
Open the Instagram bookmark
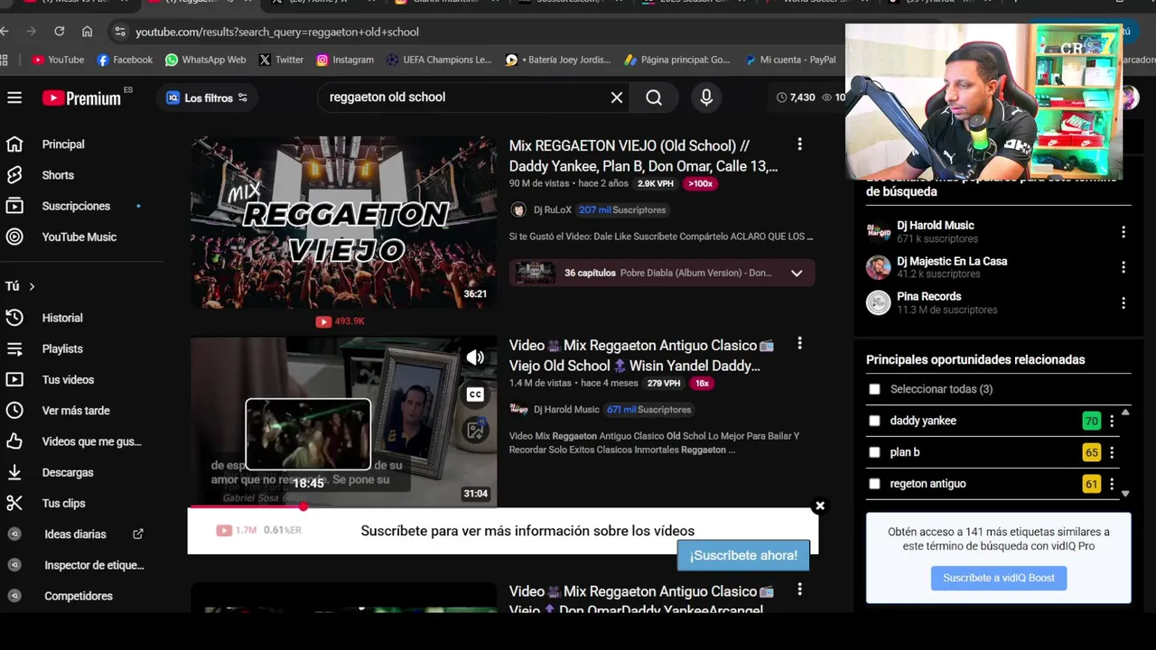click(344, 60)
